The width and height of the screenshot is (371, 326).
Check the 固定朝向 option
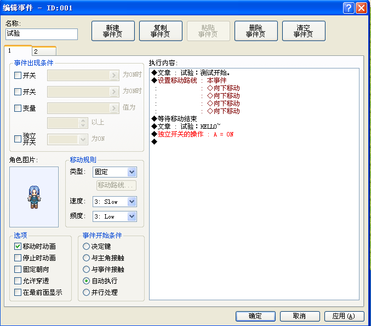coord(18,269)
